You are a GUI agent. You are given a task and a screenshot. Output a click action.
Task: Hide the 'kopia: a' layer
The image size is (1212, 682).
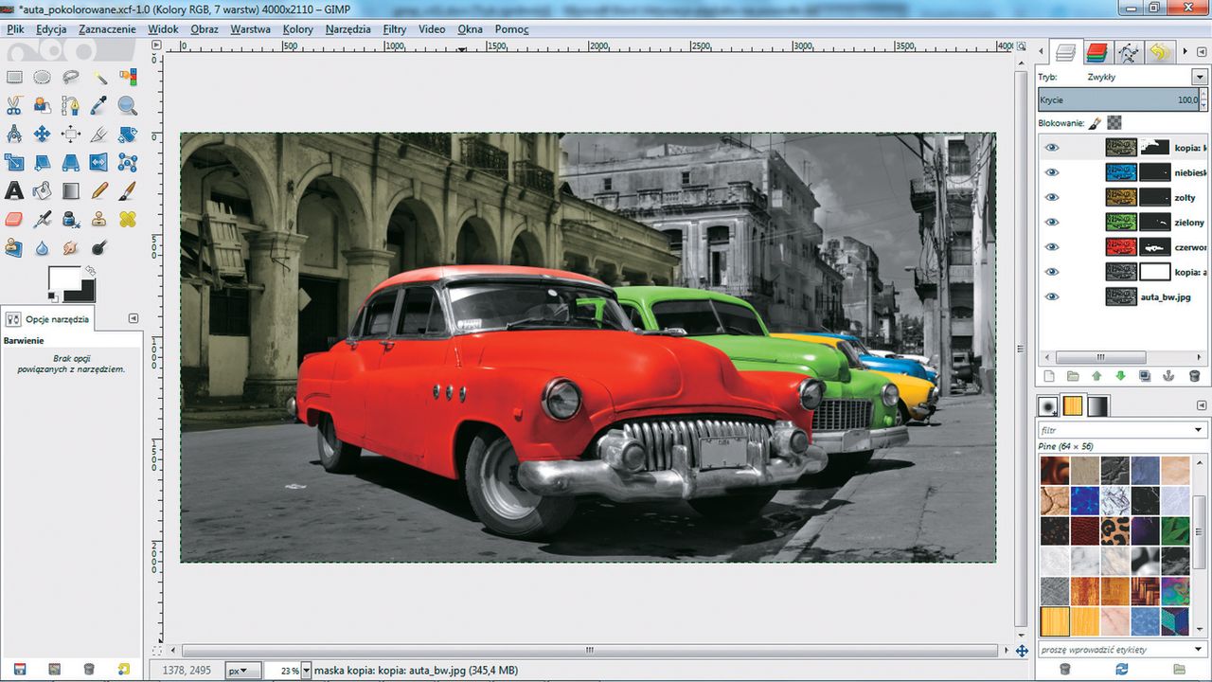(1052, 272)
